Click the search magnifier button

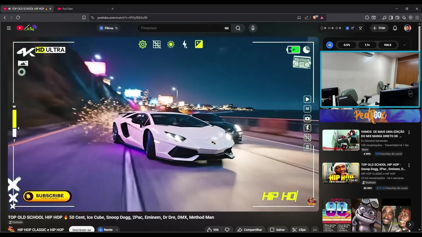tap(238, 28)
